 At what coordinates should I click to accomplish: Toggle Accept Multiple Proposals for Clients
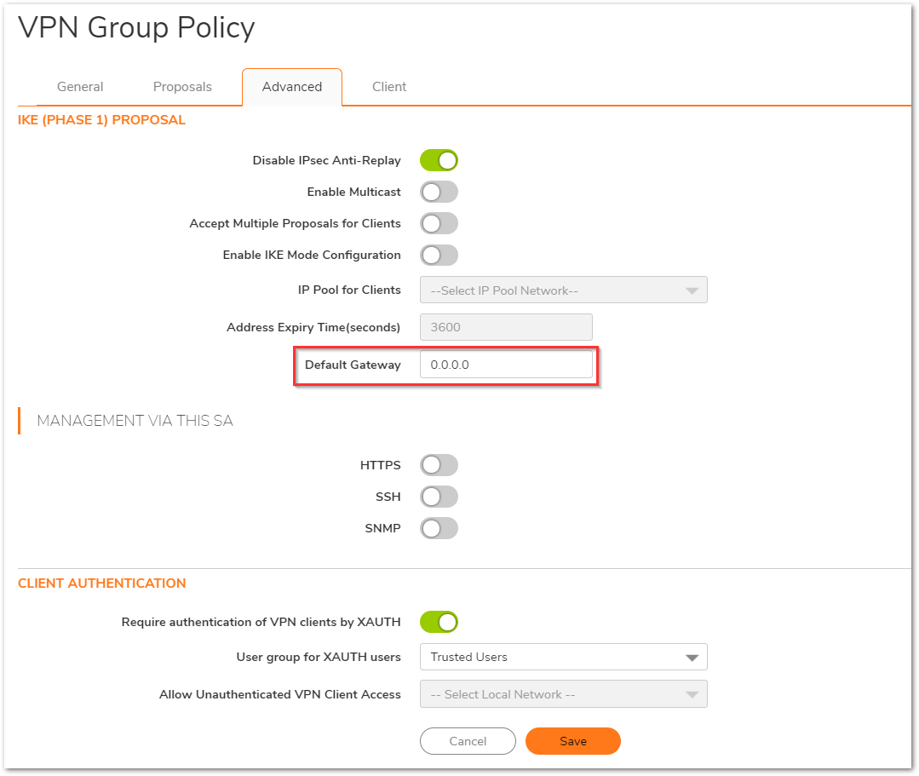[439, 223]
